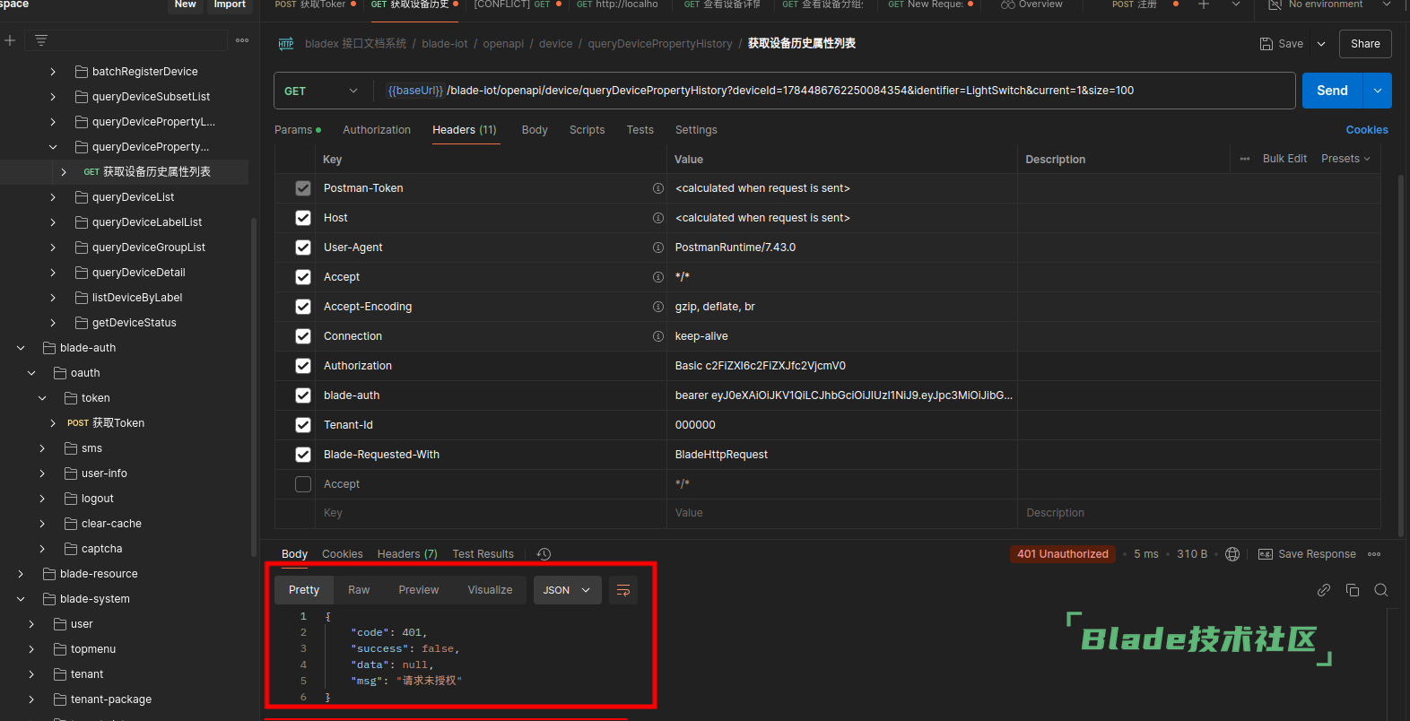Image resolution: width=1410 pixels, height=721 pixels.
Task: Open headers column options three-dots icon
Action: point(1245,159)
